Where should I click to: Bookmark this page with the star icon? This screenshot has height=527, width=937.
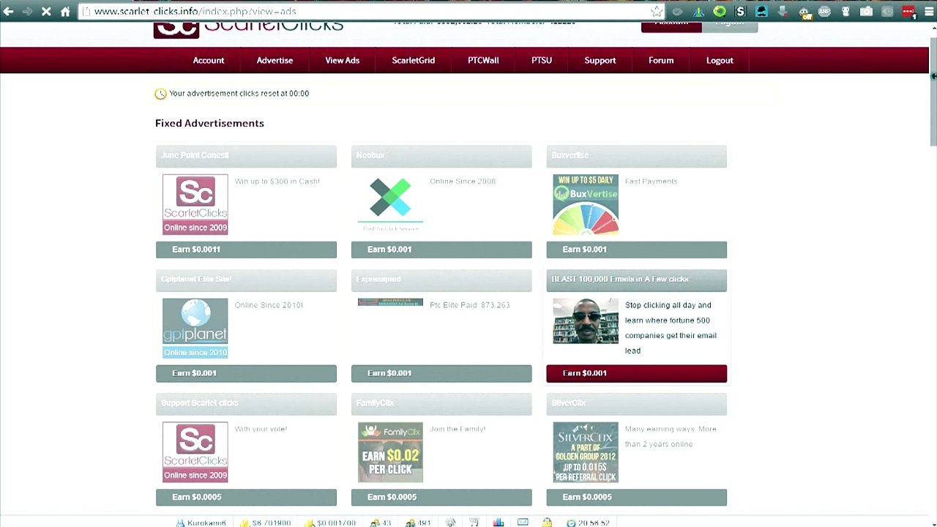657,12
